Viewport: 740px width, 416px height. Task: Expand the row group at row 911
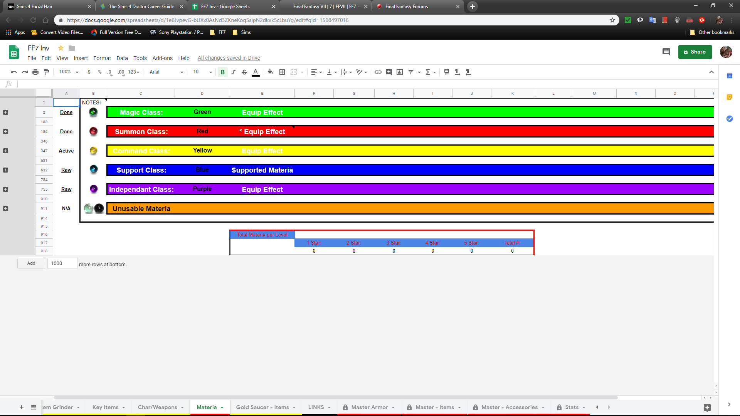pyautogui.click(x=5, y=209)
